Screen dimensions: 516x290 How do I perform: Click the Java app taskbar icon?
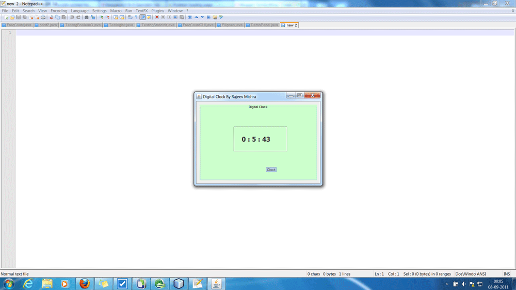coord(216,284)
